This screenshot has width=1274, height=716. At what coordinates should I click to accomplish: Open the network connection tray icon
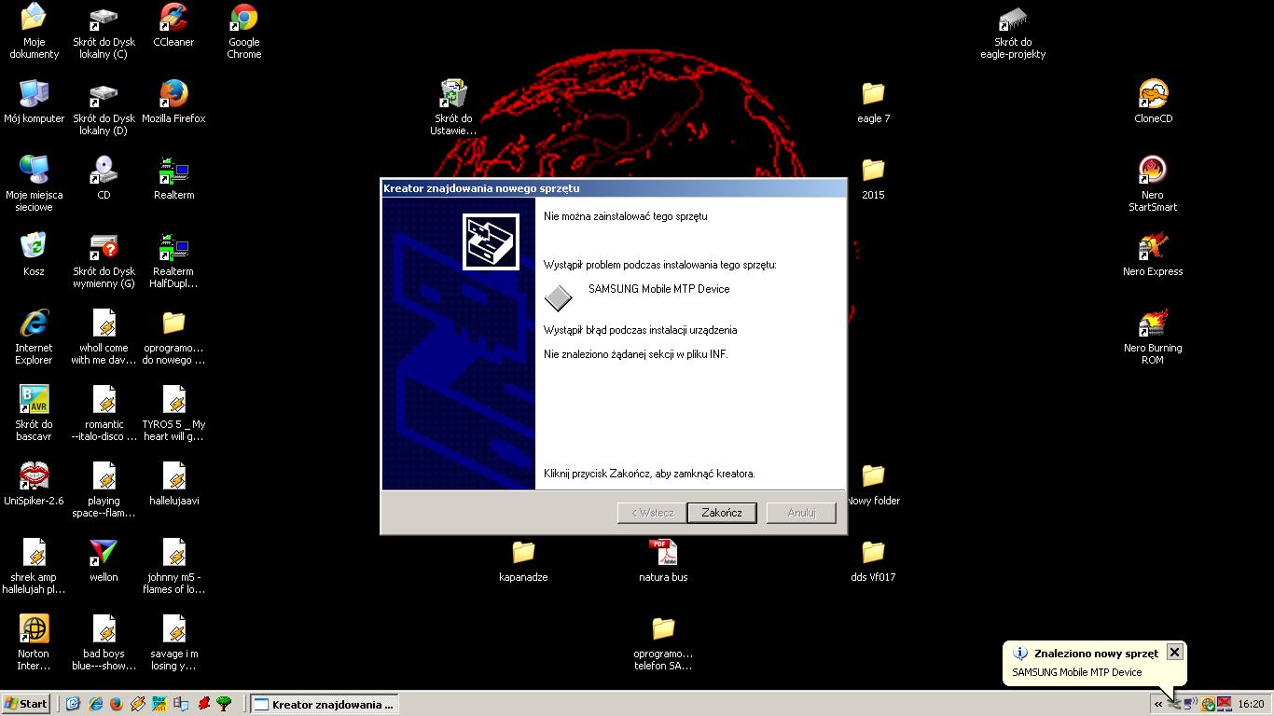pyautogui.click(x=1191, y=704)
